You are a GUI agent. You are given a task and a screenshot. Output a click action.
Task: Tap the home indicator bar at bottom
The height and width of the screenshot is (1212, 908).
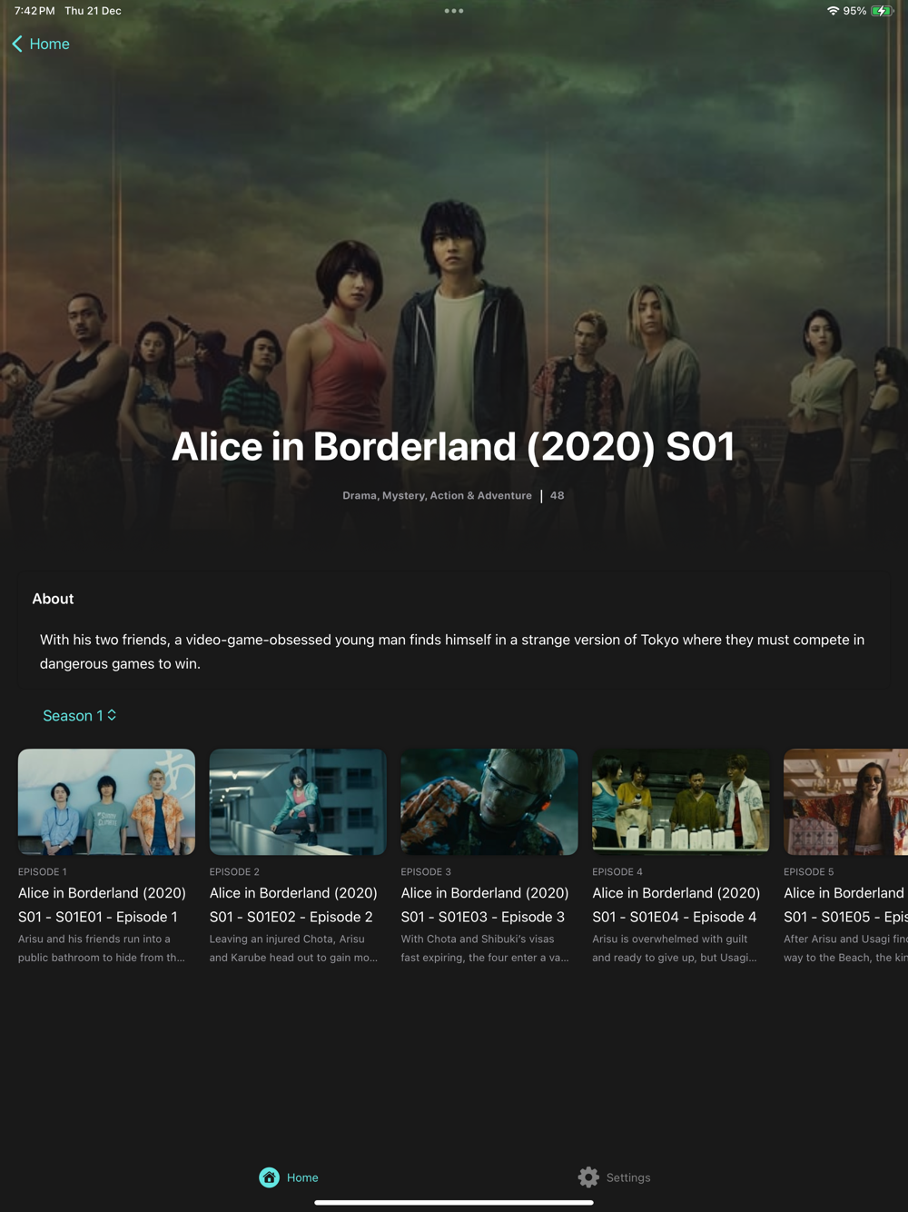[454, 1202]
